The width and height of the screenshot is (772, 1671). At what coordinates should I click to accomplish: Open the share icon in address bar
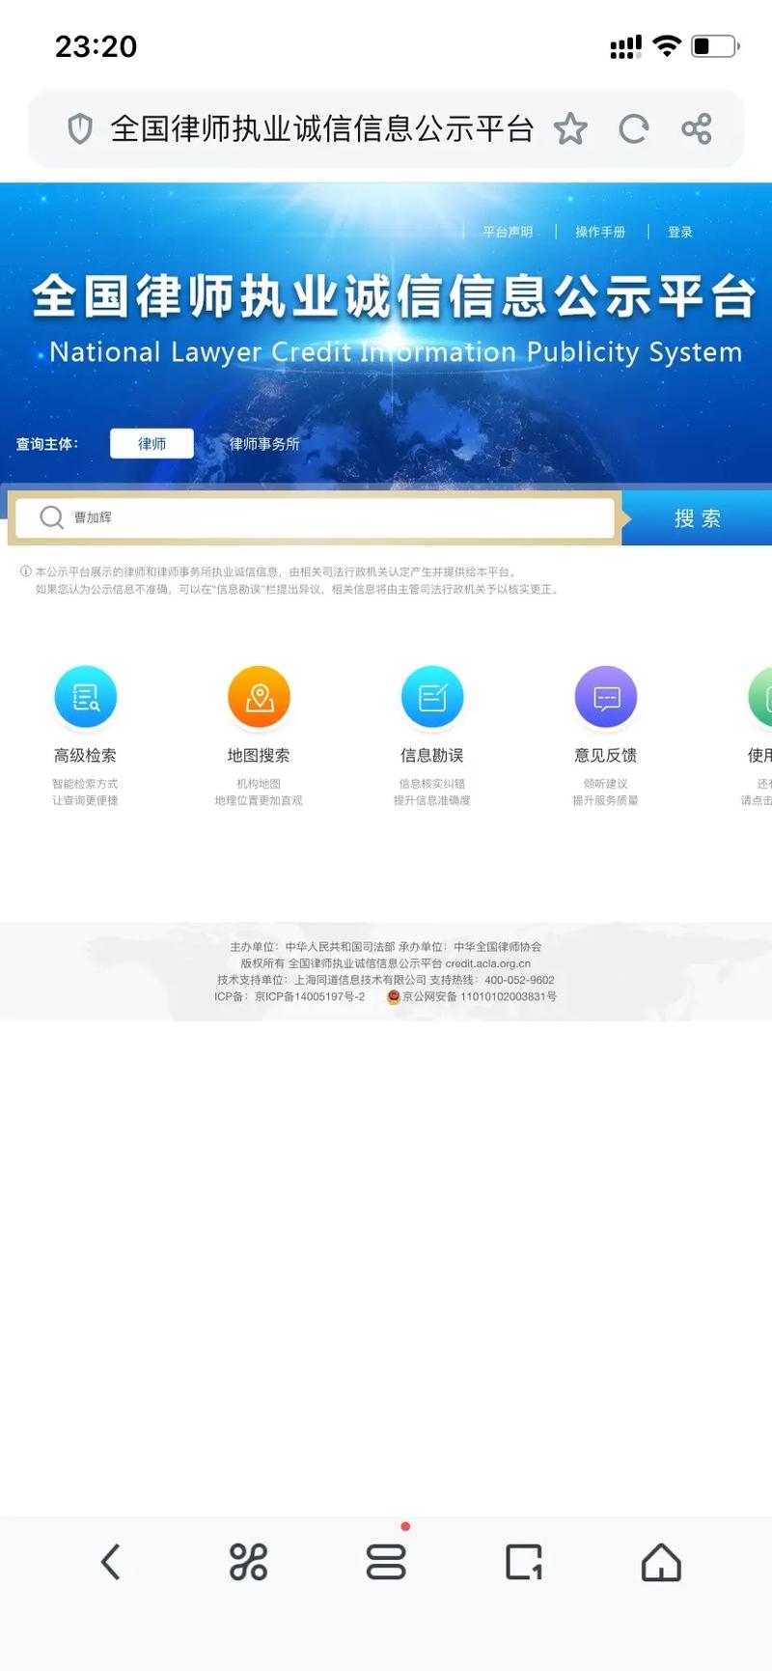(697, 128)
